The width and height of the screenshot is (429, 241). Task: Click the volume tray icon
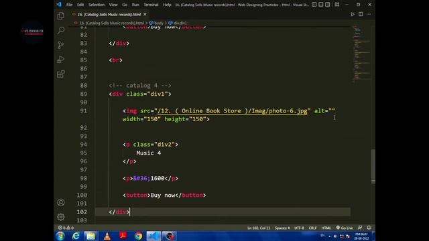(x=335, y=236)
